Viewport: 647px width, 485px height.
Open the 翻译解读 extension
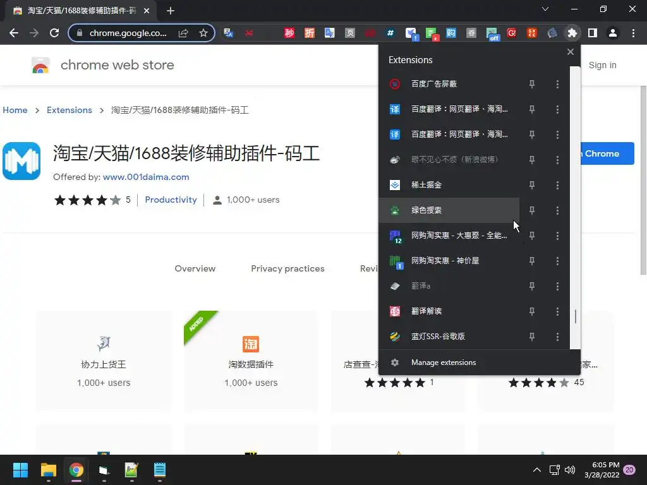(x=449, y=311)
